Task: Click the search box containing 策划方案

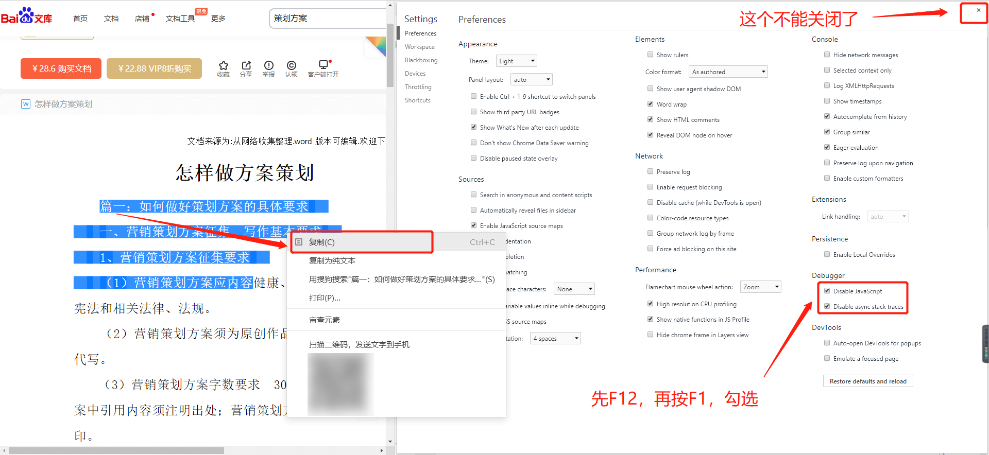Action: coord(327,19)
